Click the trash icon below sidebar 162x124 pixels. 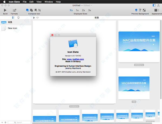(6, 122)
